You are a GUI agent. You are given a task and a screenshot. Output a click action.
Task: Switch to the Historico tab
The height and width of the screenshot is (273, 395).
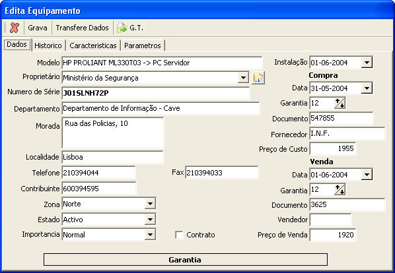[48, 45]
